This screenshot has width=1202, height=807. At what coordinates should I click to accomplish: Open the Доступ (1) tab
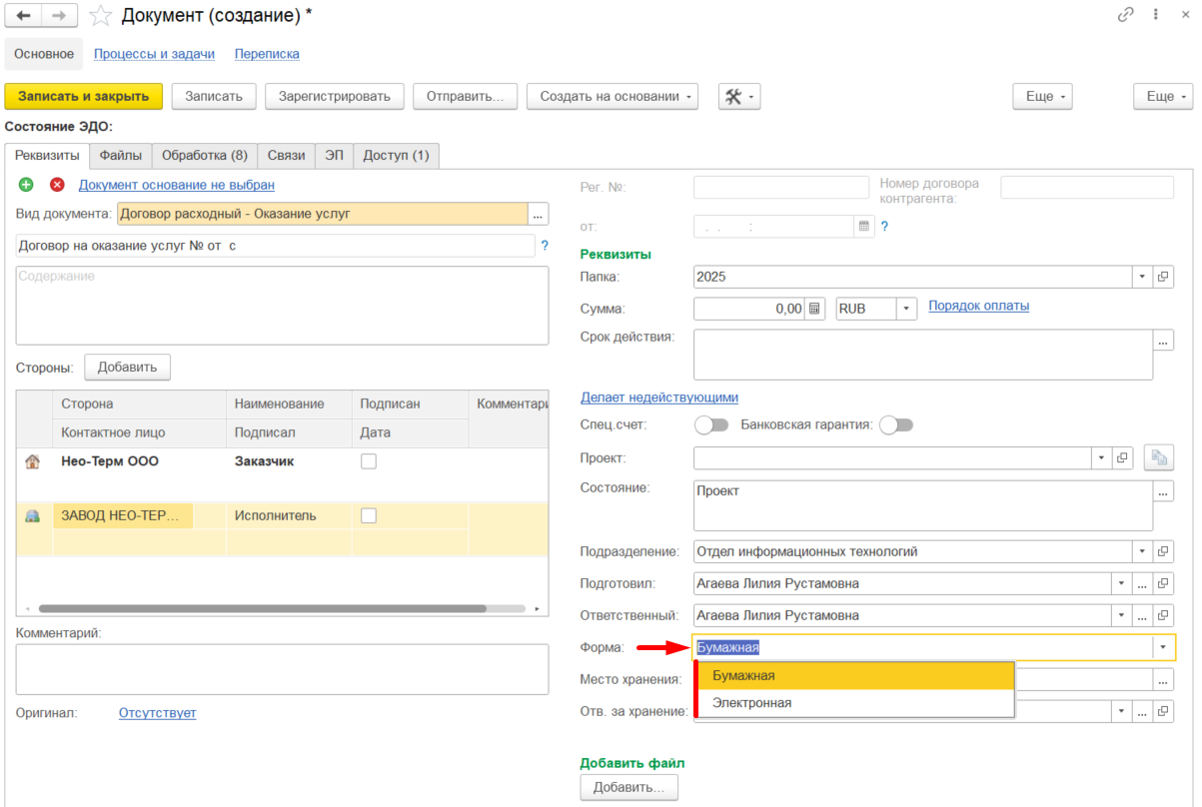[x=396, y=155]
